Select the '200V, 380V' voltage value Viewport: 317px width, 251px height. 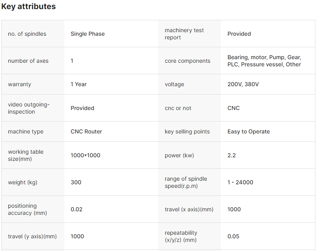[243, 84]
